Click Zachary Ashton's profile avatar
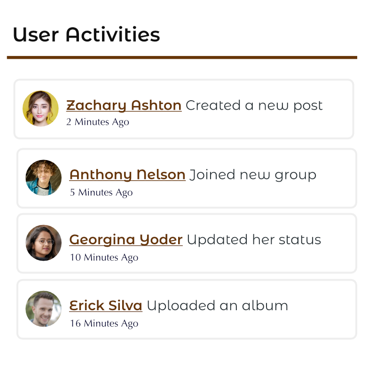368x369 pixels. click(40, 109)
